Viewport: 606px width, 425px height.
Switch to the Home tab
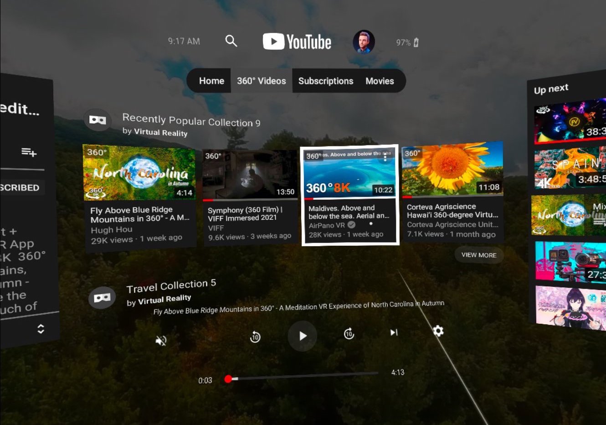[x=211, y=81]
